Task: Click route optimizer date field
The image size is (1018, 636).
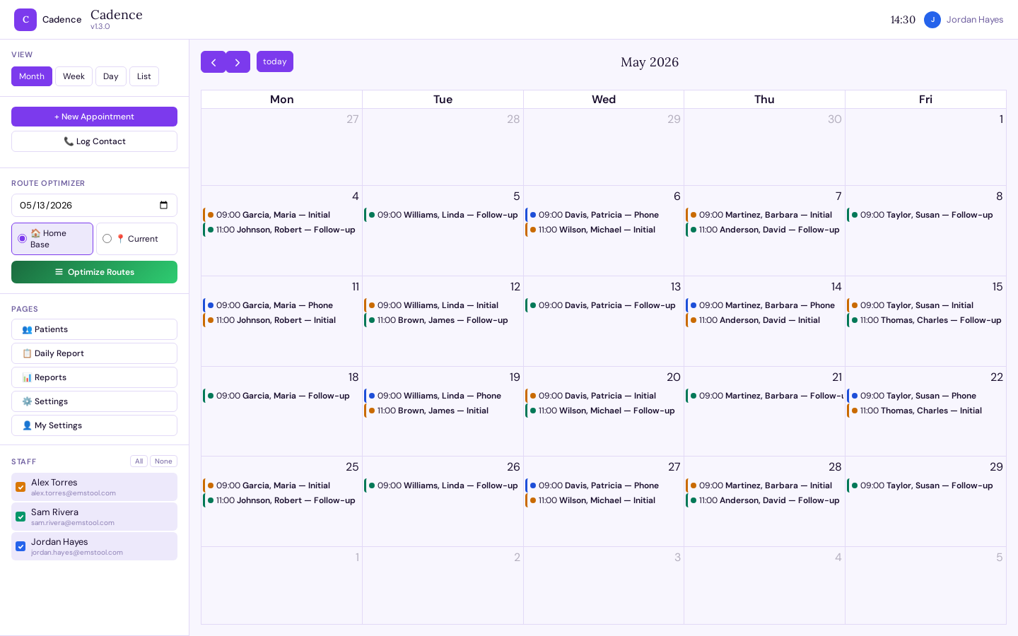Action: 94,206
